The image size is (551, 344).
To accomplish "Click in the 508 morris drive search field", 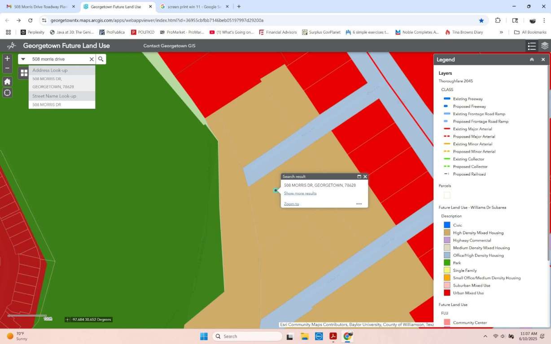I will click(x=58, y=59).
